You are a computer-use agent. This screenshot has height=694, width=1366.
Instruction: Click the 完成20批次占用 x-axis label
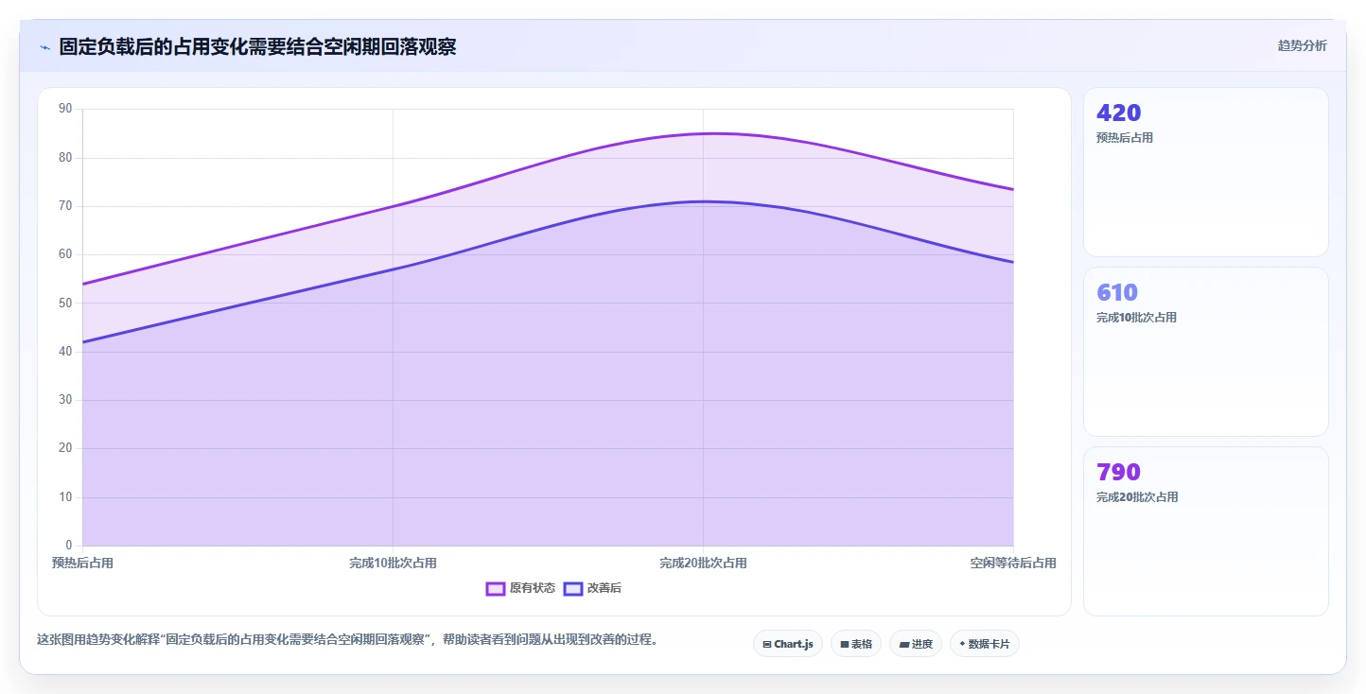[x=703, y=564]
